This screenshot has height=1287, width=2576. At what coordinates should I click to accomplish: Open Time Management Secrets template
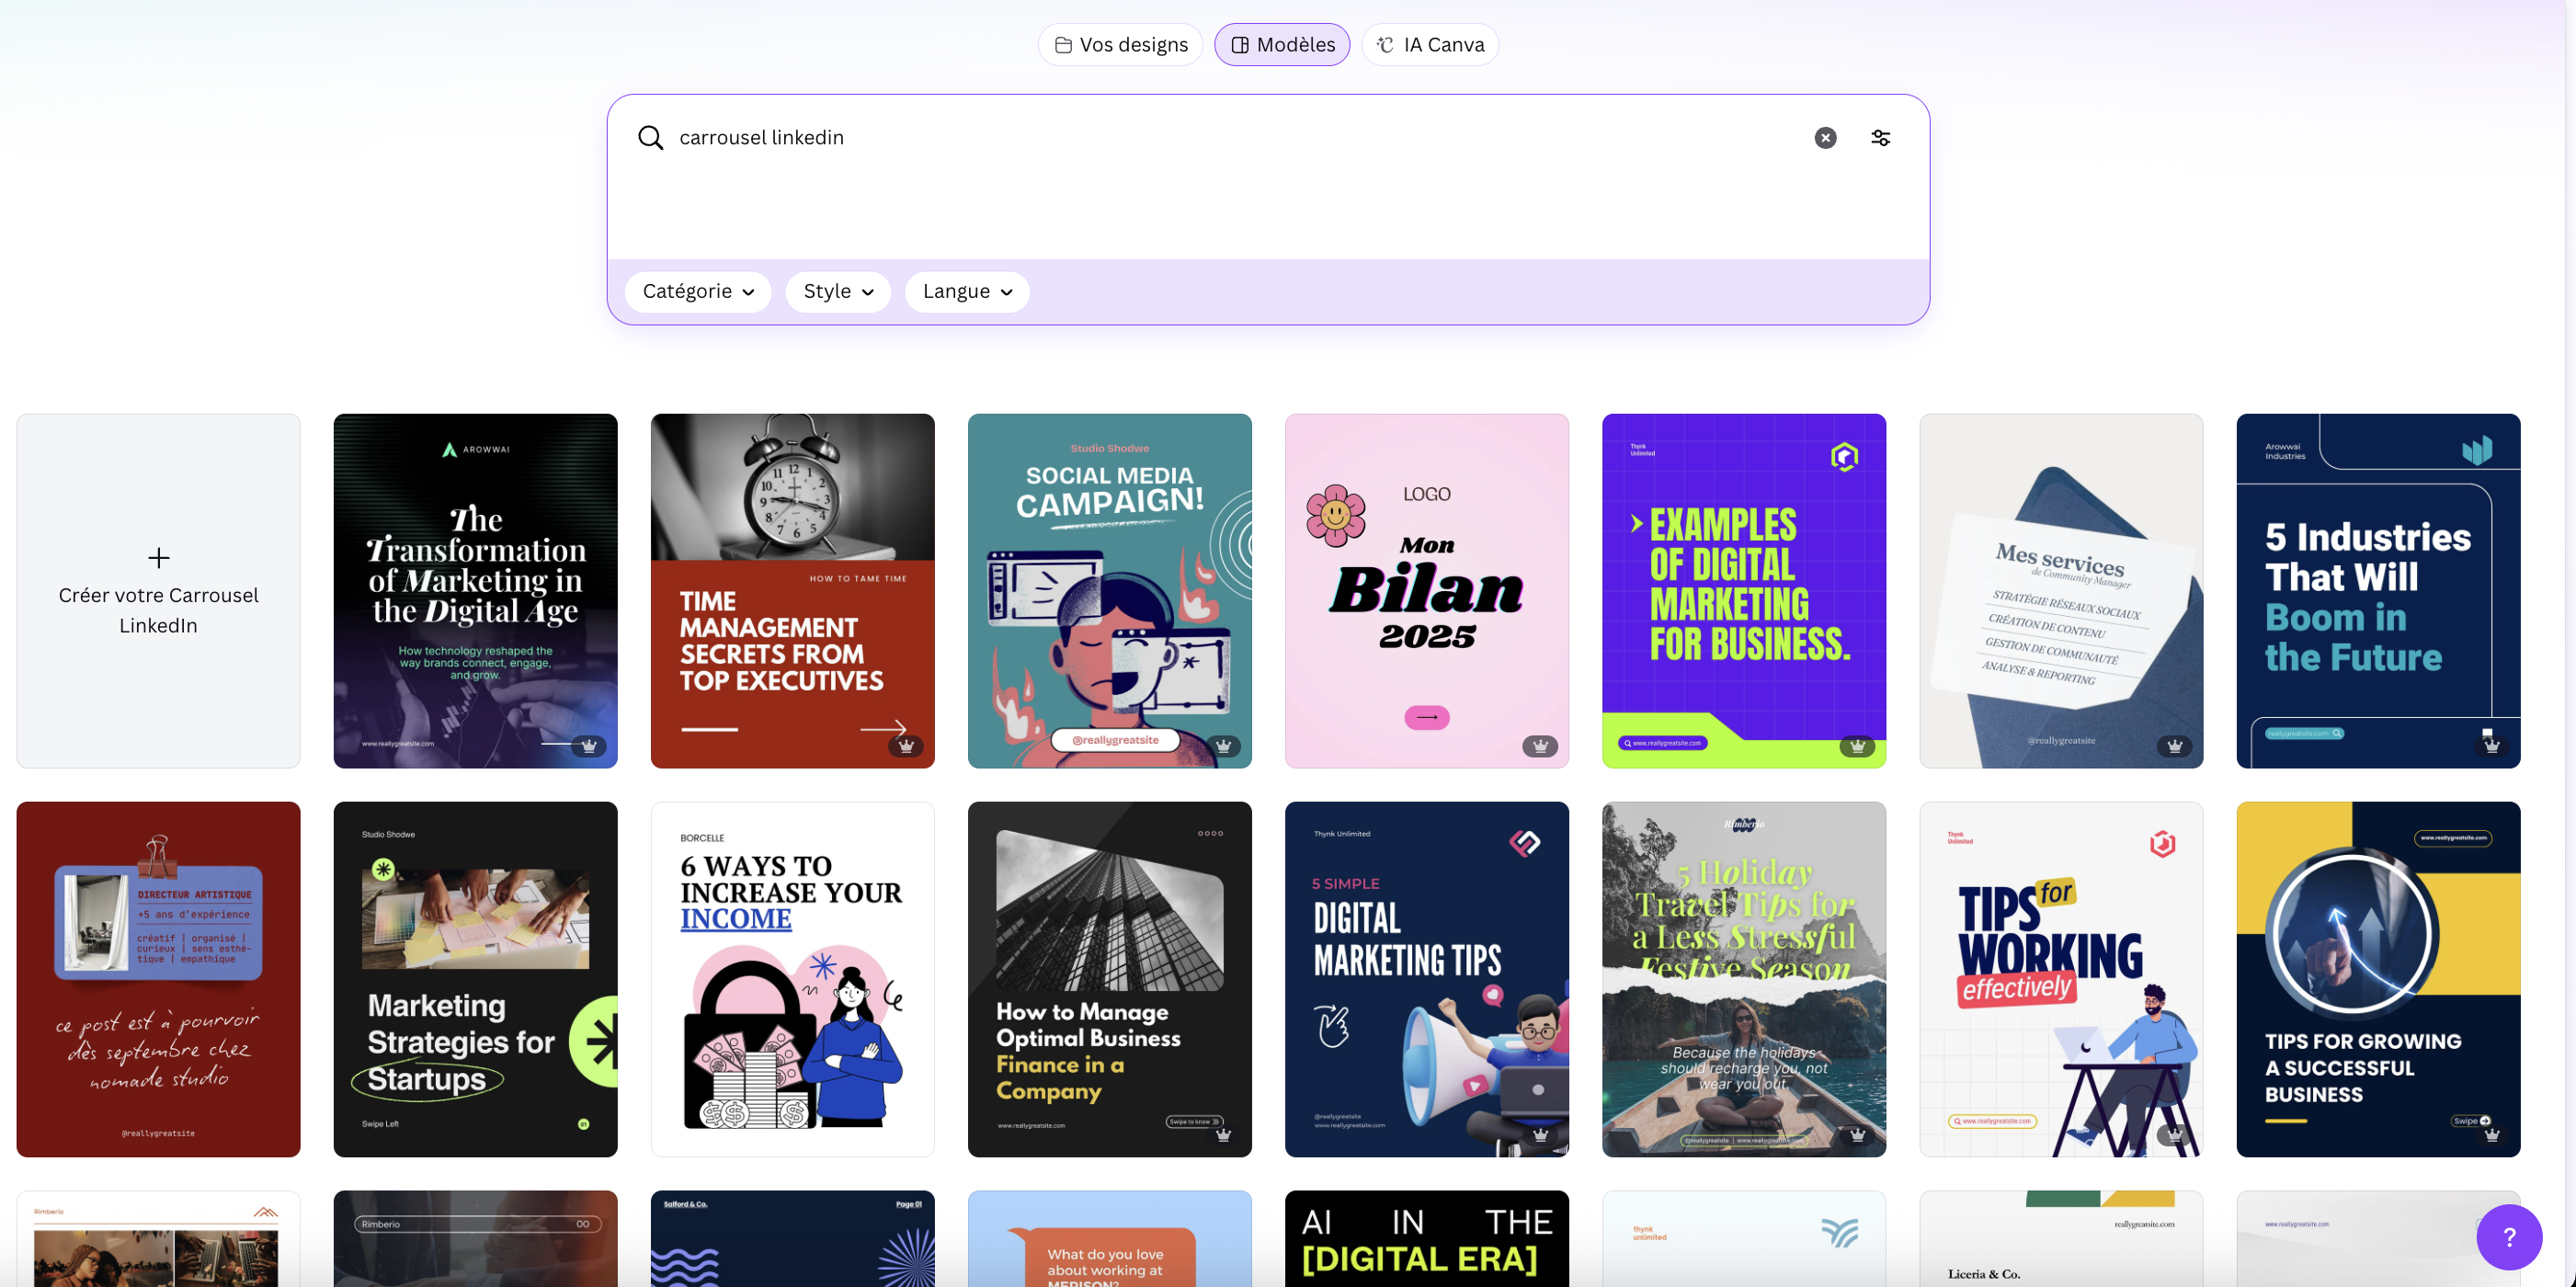[x=792, y=591]
